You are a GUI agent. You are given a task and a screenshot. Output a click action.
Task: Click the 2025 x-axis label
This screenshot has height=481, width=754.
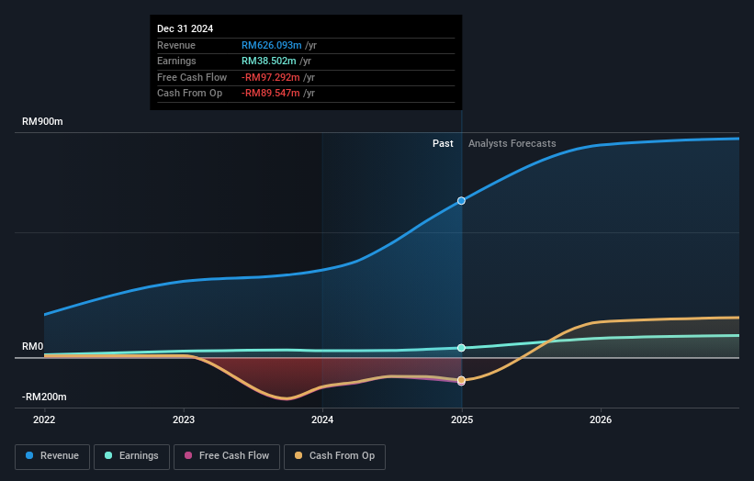pos(462,420)
